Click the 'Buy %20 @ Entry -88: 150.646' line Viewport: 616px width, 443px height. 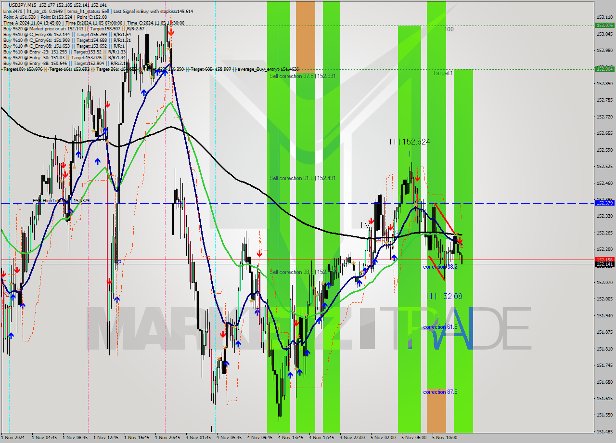pyautogui.click(x=65, y=63)
